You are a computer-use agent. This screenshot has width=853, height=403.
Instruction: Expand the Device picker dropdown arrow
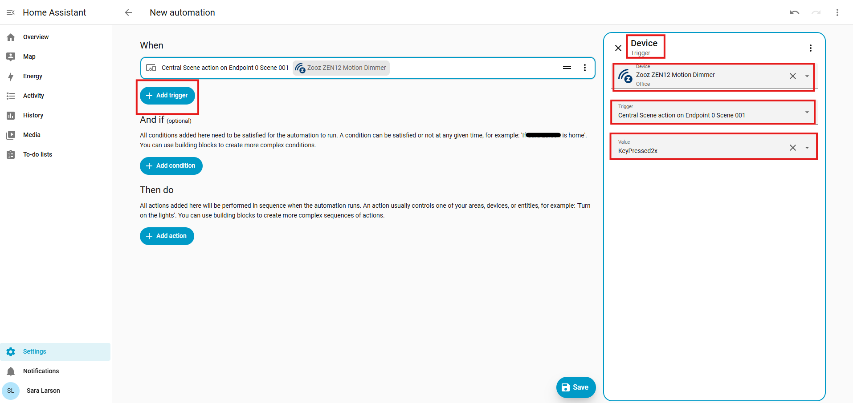[807, 76]
